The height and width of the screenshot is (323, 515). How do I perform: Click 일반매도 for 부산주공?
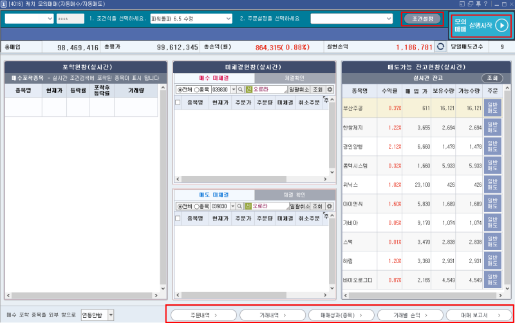(492, 108)
